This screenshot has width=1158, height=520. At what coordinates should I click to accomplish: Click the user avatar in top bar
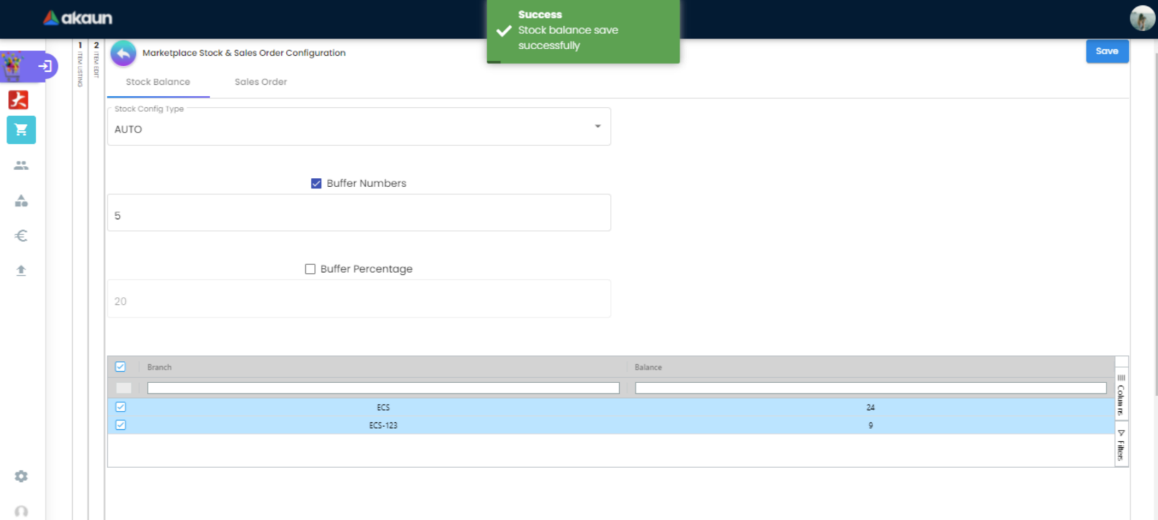[x=1142, y=19]
